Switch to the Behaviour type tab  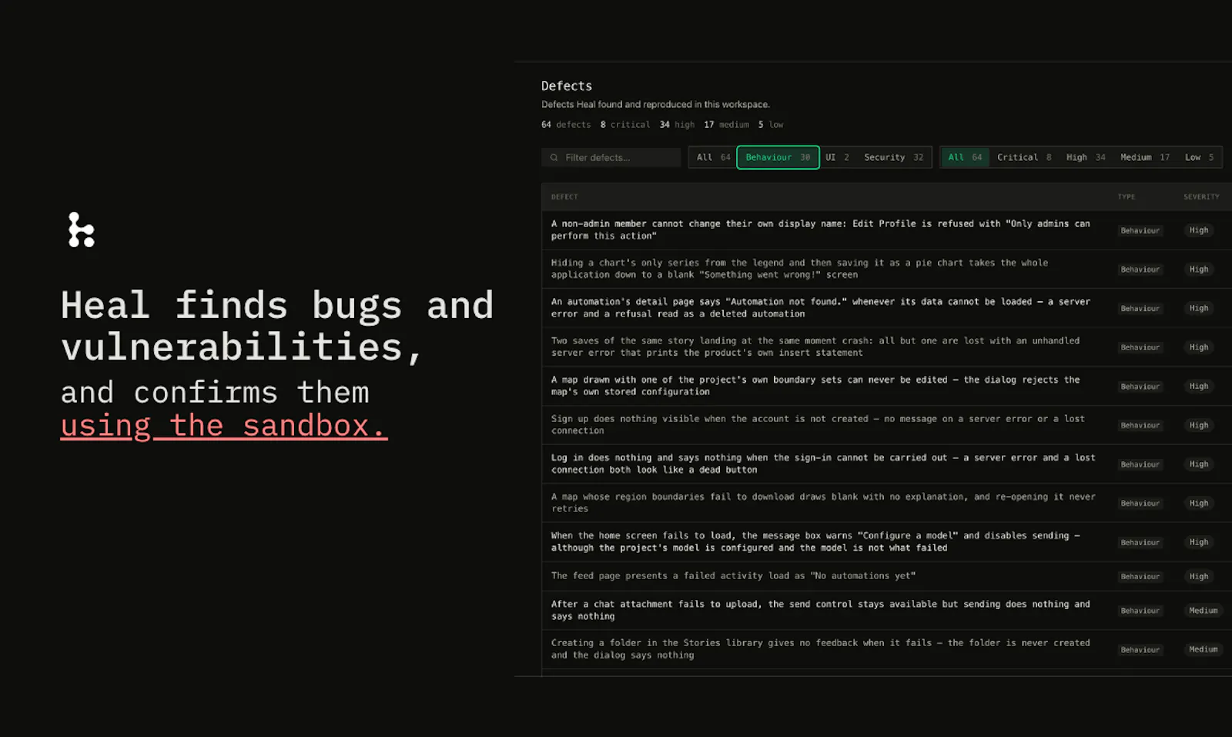coord(778,157)
